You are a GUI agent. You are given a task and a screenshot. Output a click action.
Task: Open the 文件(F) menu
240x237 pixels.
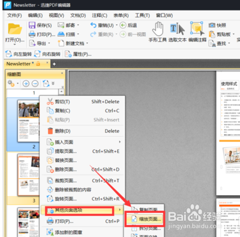(14, 15)
